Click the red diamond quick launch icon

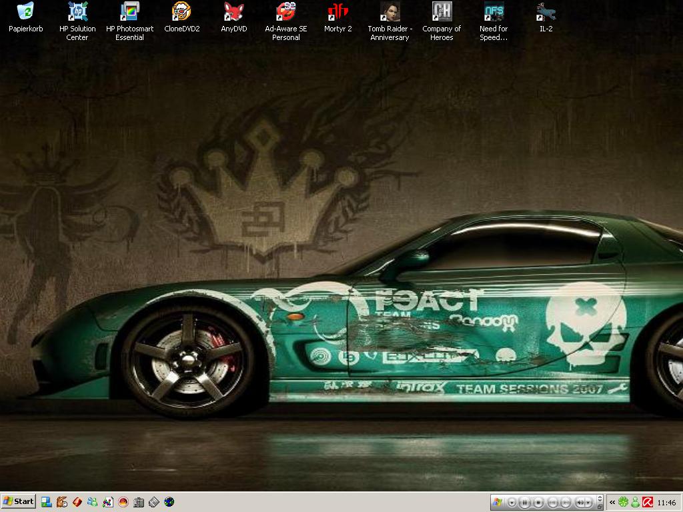[x=77, y=502]
